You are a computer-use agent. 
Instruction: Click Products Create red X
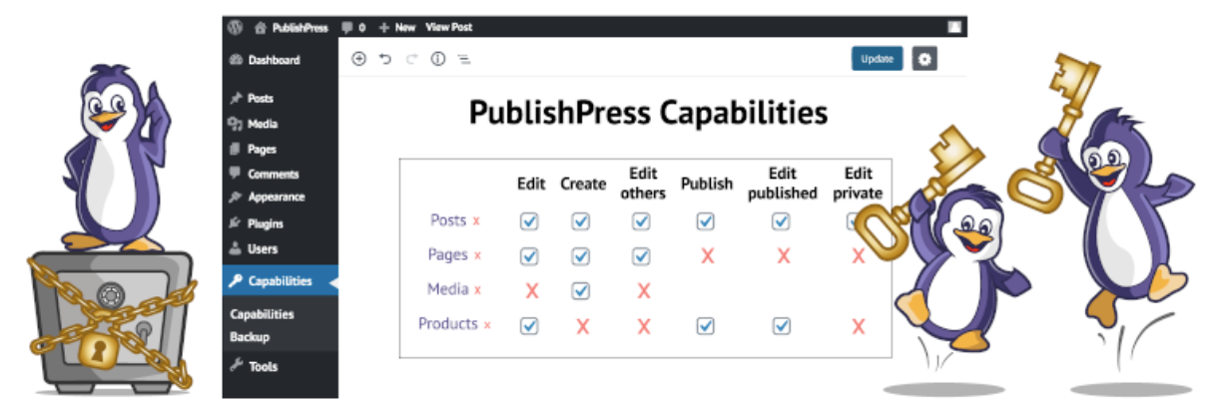pyautogui.click(x=582, y=326)
